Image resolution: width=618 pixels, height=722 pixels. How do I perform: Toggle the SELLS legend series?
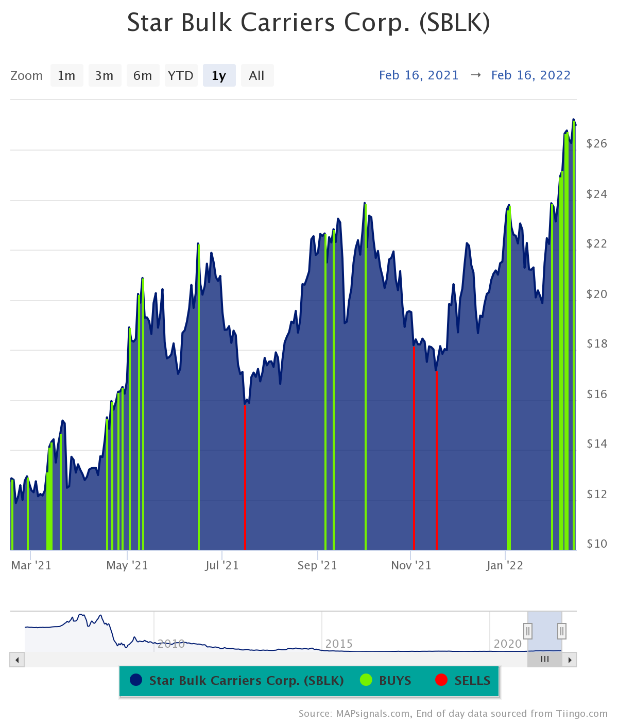coord(463,681)
